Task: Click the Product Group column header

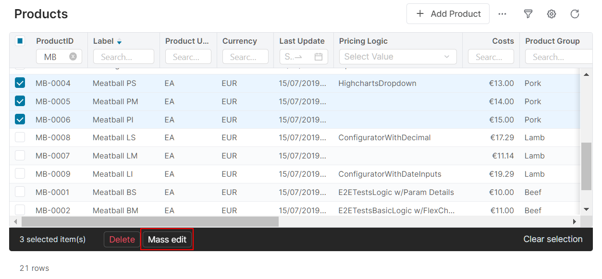Action: coord(552,41)
